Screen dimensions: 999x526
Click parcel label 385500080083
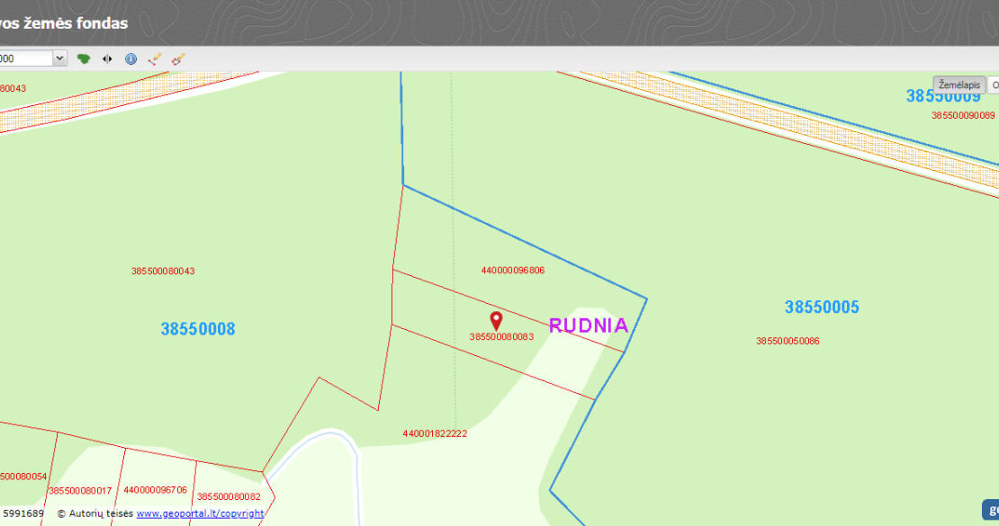(501, 337)
